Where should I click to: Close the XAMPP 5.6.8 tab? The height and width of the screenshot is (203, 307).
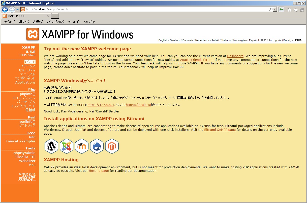click(x=48, y=16)
